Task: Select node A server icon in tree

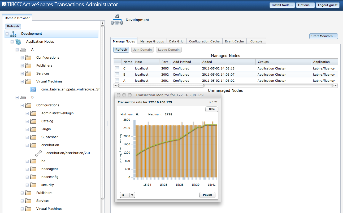Action: (x=23, y=50)
